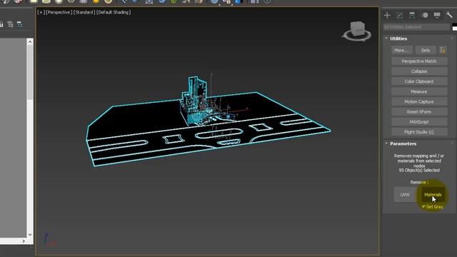457x257 pixels.
Task: Click the left panel scroll up arrow
Action: [30, 42]
